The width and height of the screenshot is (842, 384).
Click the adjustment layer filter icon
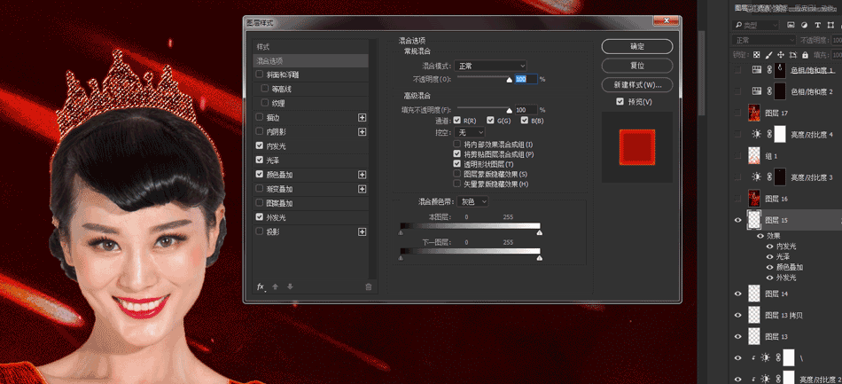pos(804,25)
